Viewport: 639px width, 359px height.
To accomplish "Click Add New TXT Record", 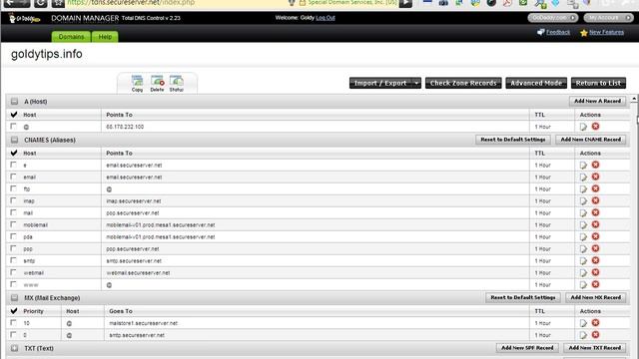I will click(x=595, y=348).
